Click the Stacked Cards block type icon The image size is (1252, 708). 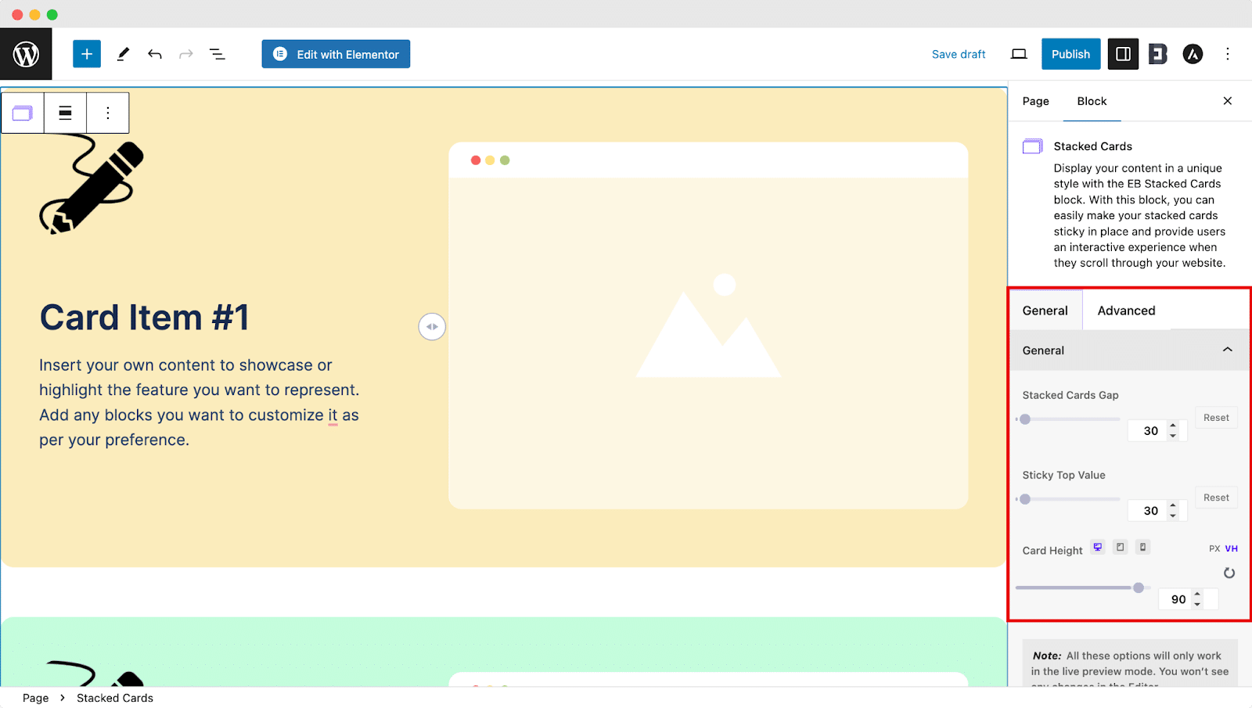[x=23, y=113]
